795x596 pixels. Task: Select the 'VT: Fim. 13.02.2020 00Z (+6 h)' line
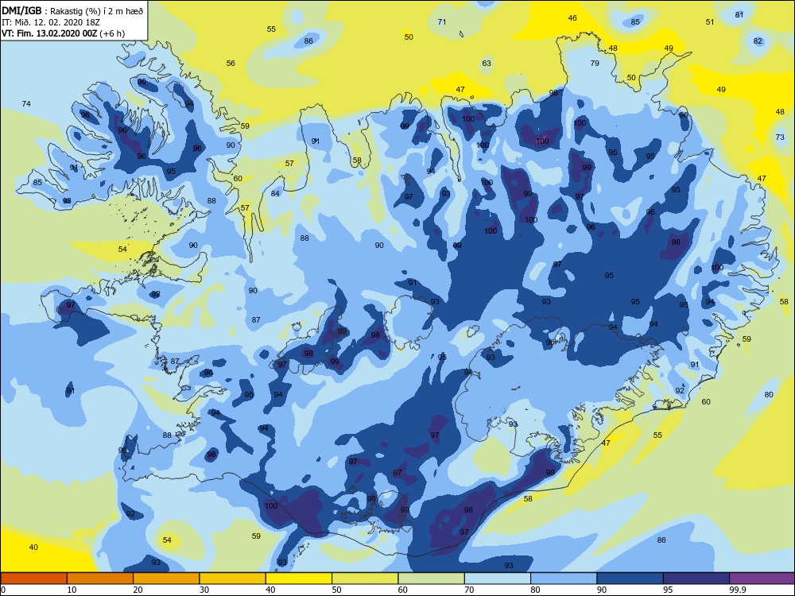point(63,33)
